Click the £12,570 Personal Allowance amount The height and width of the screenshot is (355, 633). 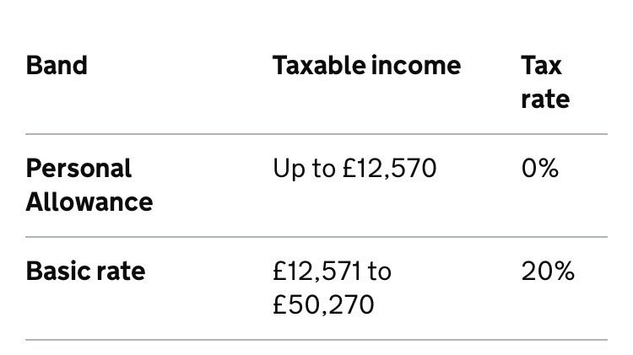pos(389,169)
